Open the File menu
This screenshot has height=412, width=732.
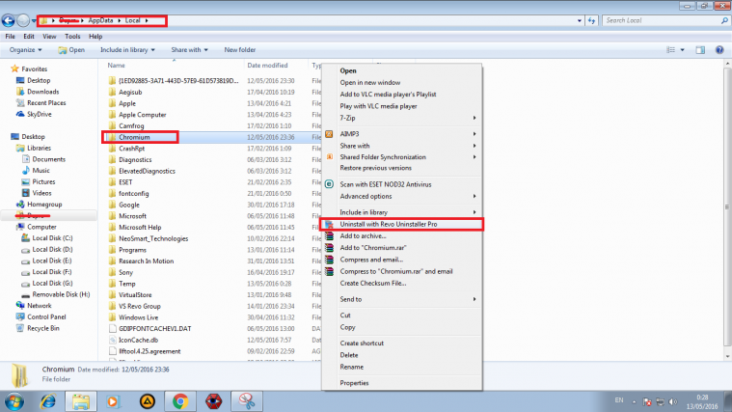(x=11, y=37)
